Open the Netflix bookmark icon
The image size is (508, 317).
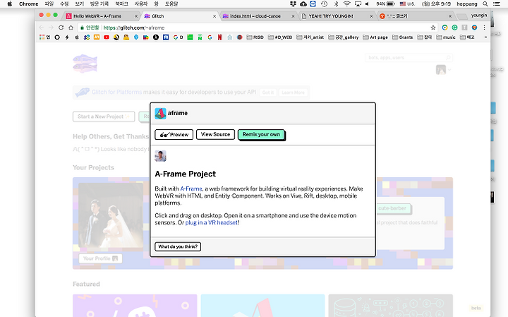pos(219,37)
